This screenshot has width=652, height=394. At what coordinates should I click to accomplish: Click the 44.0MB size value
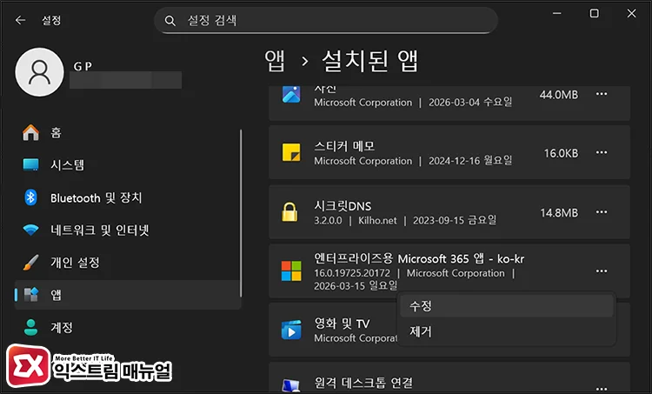pos(559,95)
